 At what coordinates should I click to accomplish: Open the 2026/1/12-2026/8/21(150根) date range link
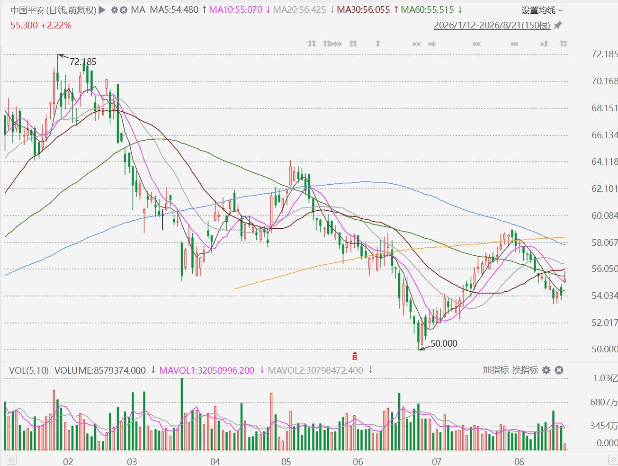click(492, 25)
